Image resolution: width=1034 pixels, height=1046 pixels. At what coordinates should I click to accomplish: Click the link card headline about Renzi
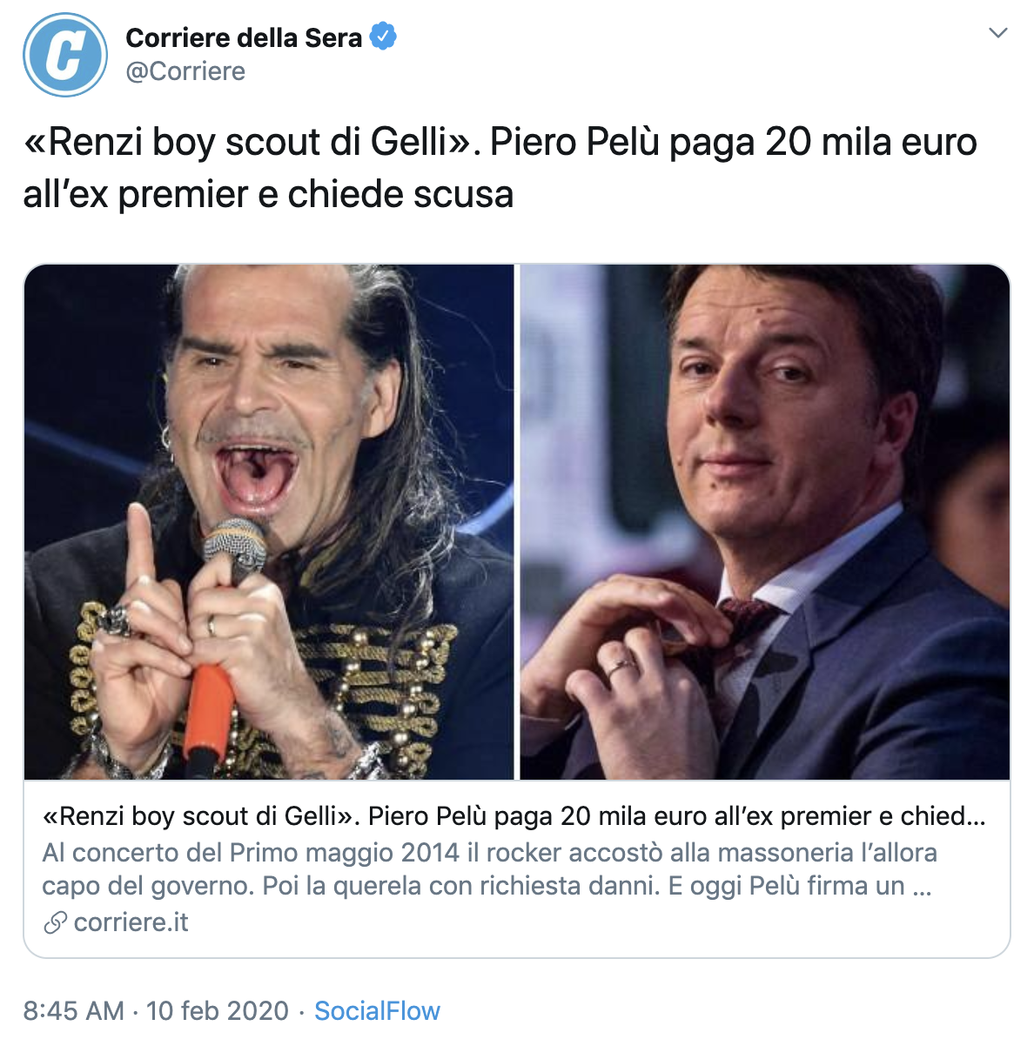[x=514, y=816]
